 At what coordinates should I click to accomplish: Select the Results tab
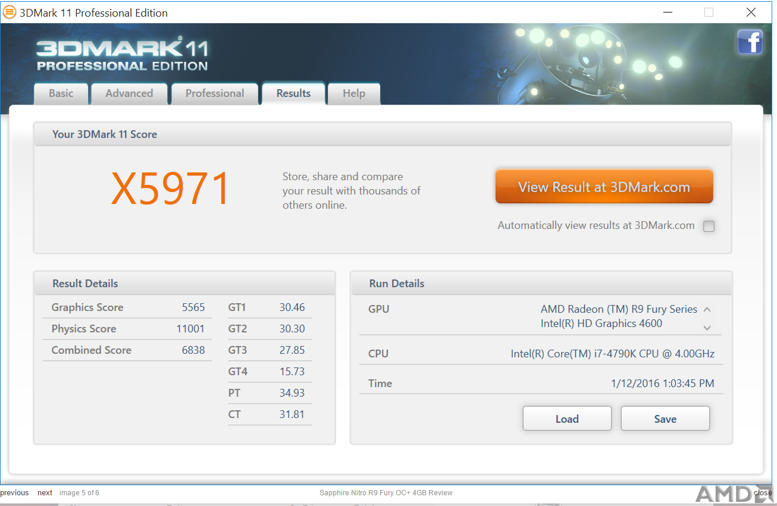click(293, 93)
